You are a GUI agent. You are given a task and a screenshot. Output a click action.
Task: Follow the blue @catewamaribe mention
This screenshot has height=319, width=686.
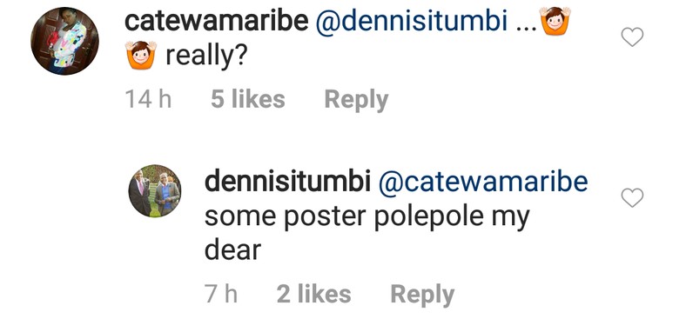pos(483,183)
